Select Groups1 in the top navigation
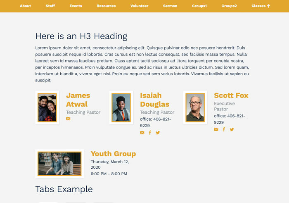 tap(199, 6)
